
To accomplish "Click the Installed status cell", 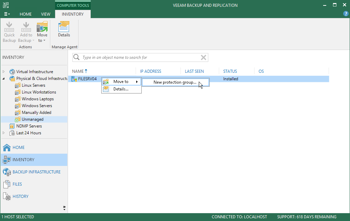I will [x=231, y=79].
